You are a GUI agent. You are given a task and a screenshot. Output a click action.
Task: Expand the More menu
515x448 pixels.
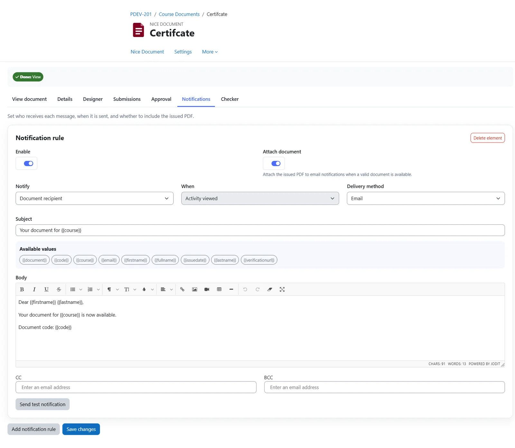(x=210, y=52)
